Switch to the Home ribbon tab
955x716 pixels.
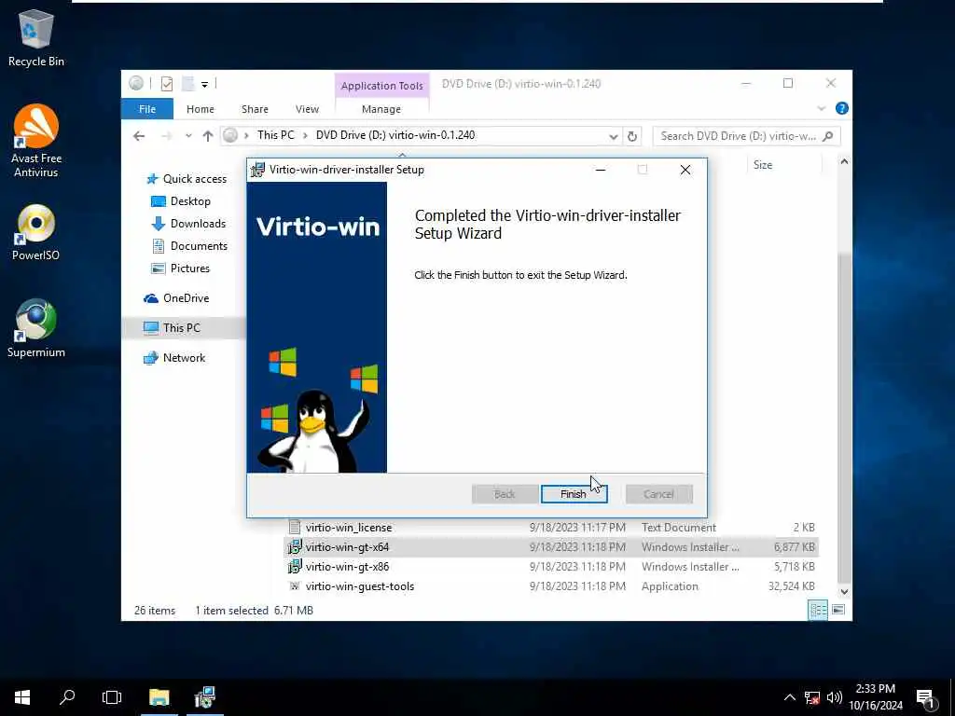coord(201,109)
